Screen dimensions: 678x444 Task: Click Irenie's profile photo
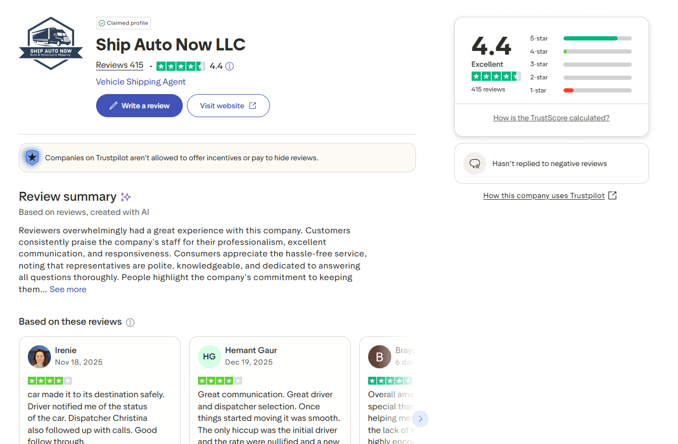[x=39, y=357]
